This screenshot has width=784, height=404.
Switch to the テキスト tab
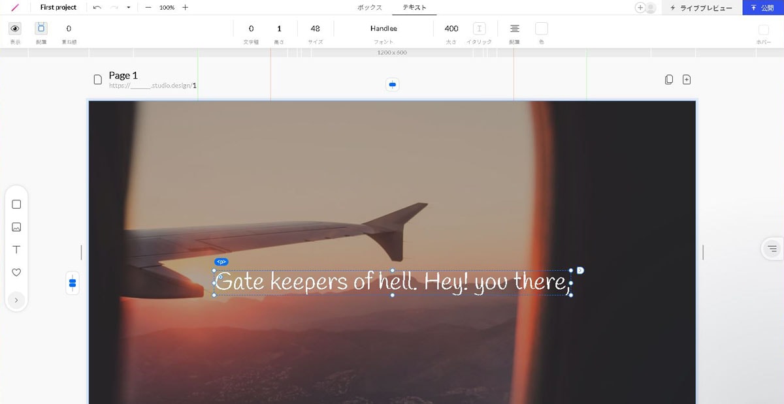coord(414,7)
